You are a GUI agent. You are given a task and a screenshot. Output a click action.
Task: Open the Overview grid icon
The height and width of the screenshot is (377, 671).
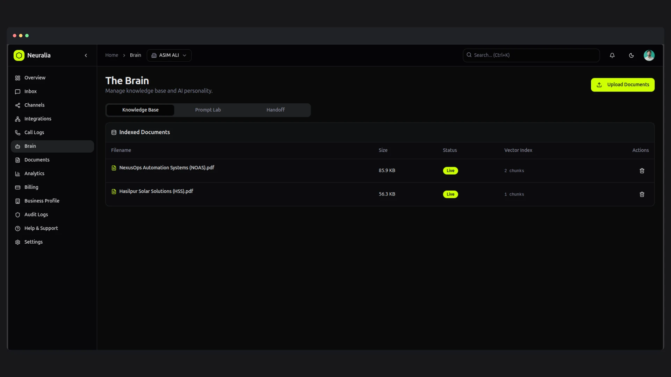click(x=17, y=78)
